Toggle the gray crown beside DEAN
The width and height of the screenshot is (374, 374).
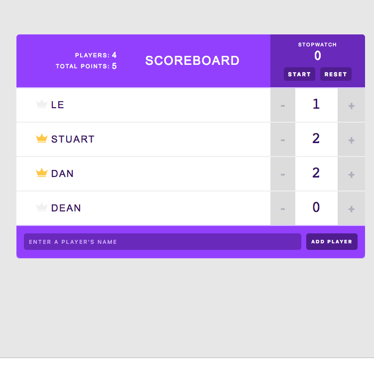(x=42, y=207)
